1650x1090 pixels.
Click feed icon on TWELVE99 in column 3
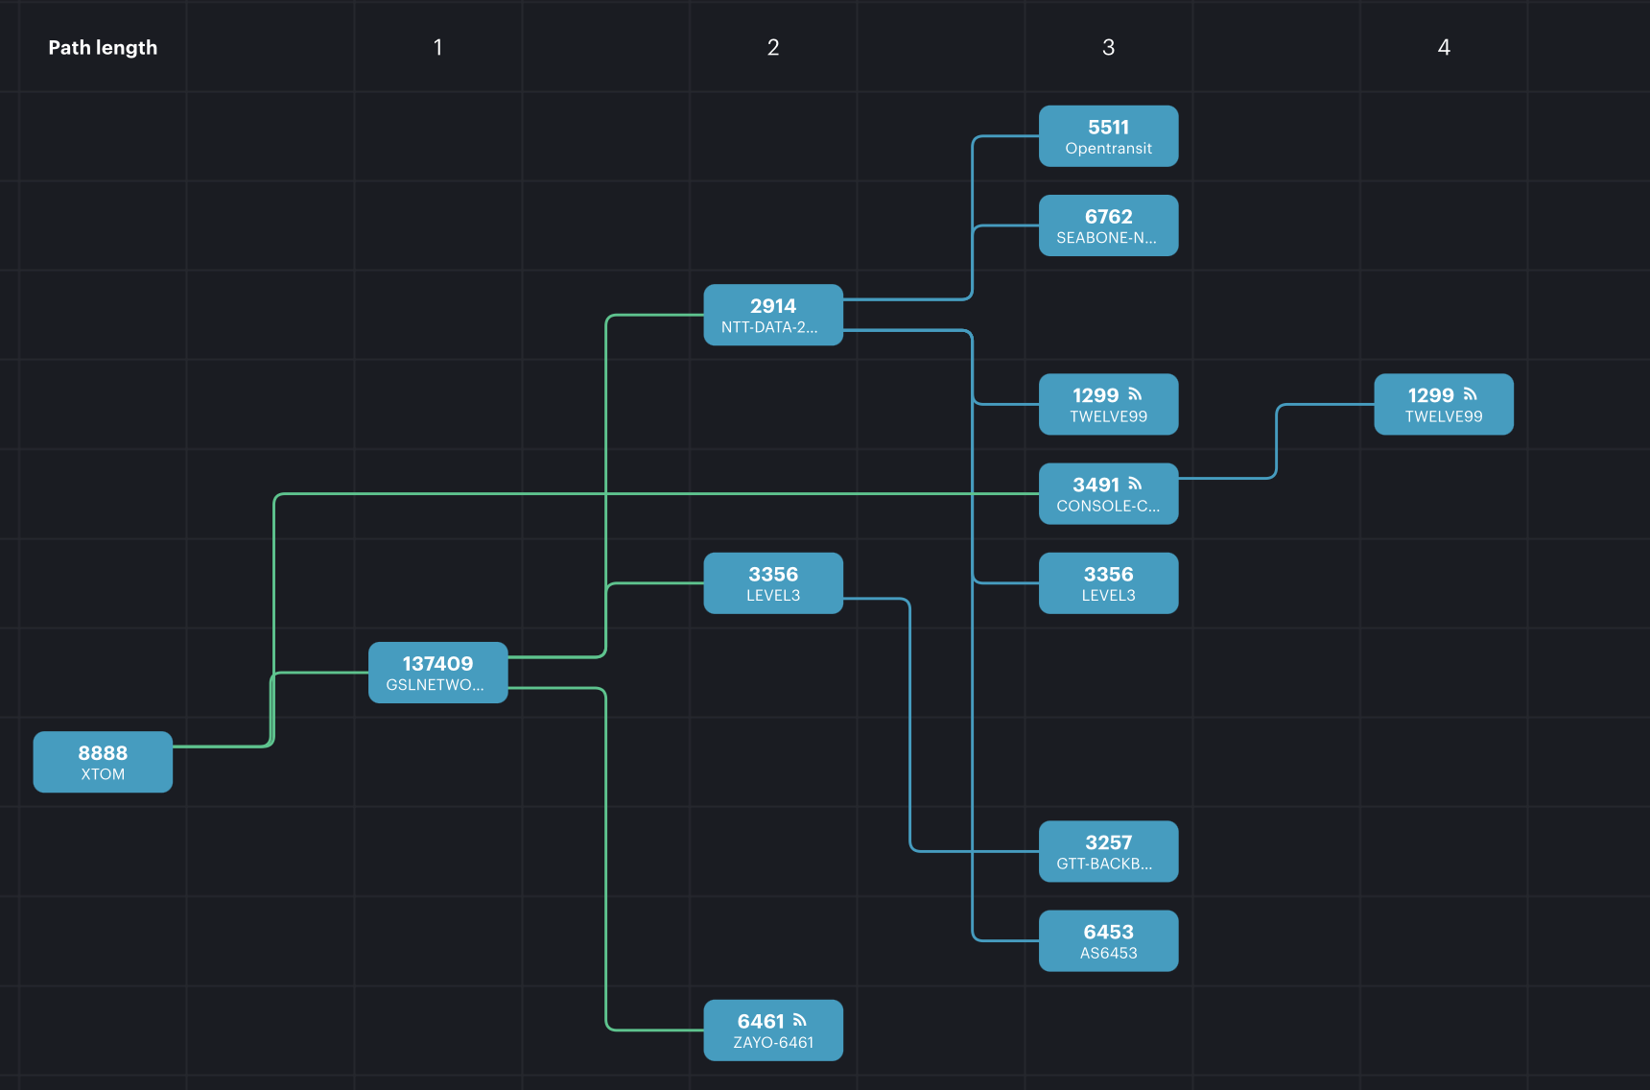click(1135, 394)
